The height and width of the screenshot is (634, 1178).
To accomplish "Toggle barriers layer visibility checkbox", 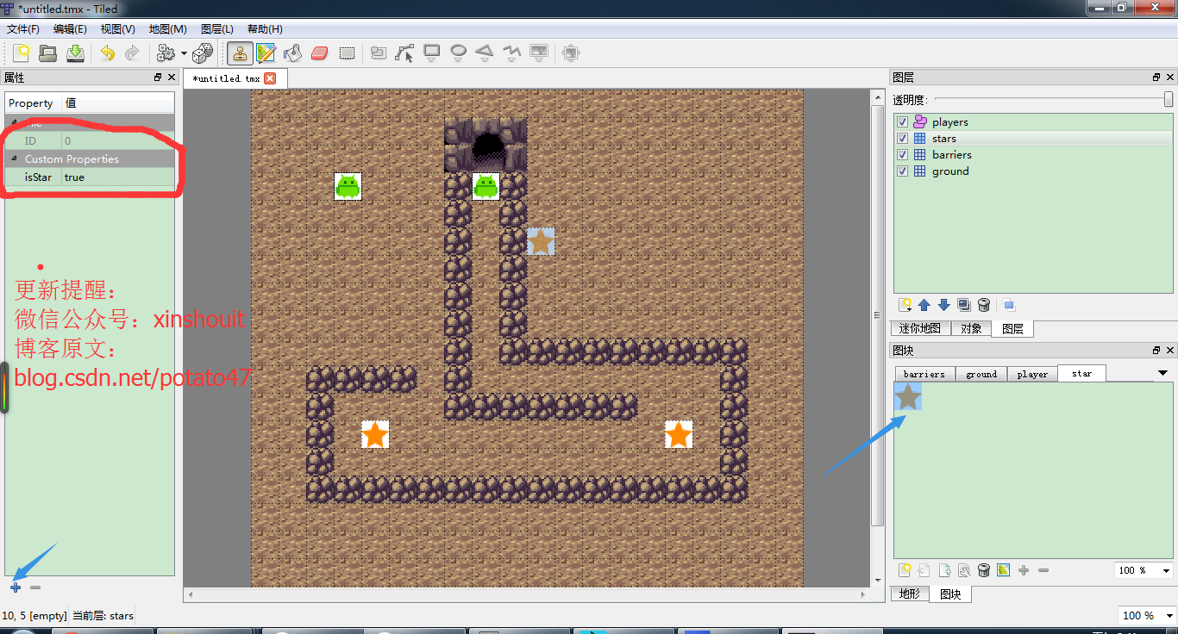I will pyautogui.click(x=903, y=155).
